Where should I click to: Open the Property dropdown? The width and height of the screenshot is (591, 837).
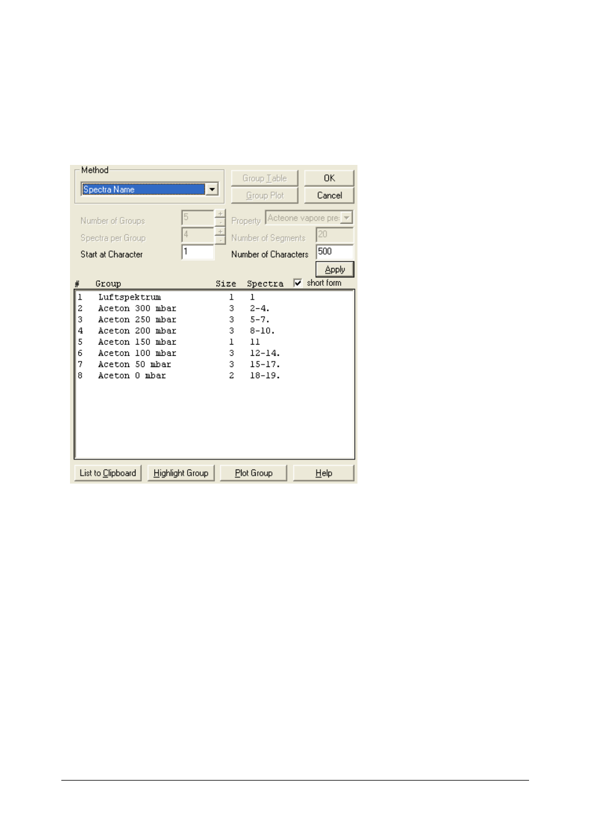click(x=347, y=218)
